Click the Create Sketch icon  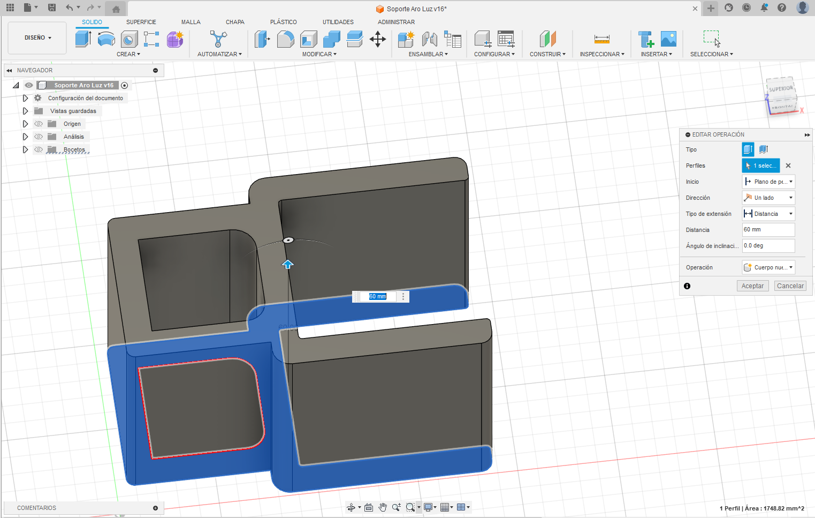tap(151, 39)
